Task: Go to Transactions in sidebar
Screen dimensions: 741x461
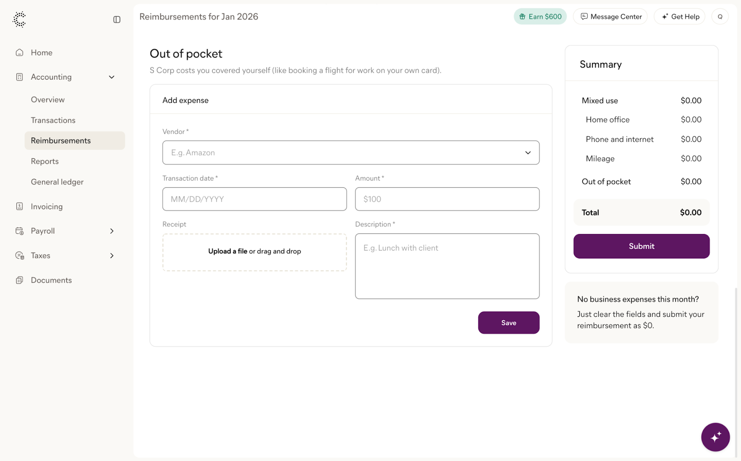Action: coord(53,120)
